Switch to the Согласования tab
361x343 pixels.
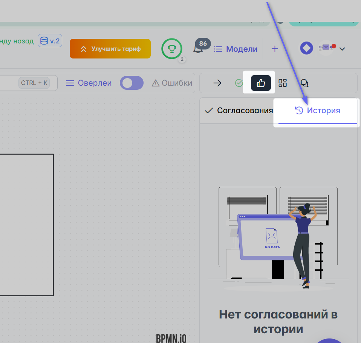coord(239,111)
